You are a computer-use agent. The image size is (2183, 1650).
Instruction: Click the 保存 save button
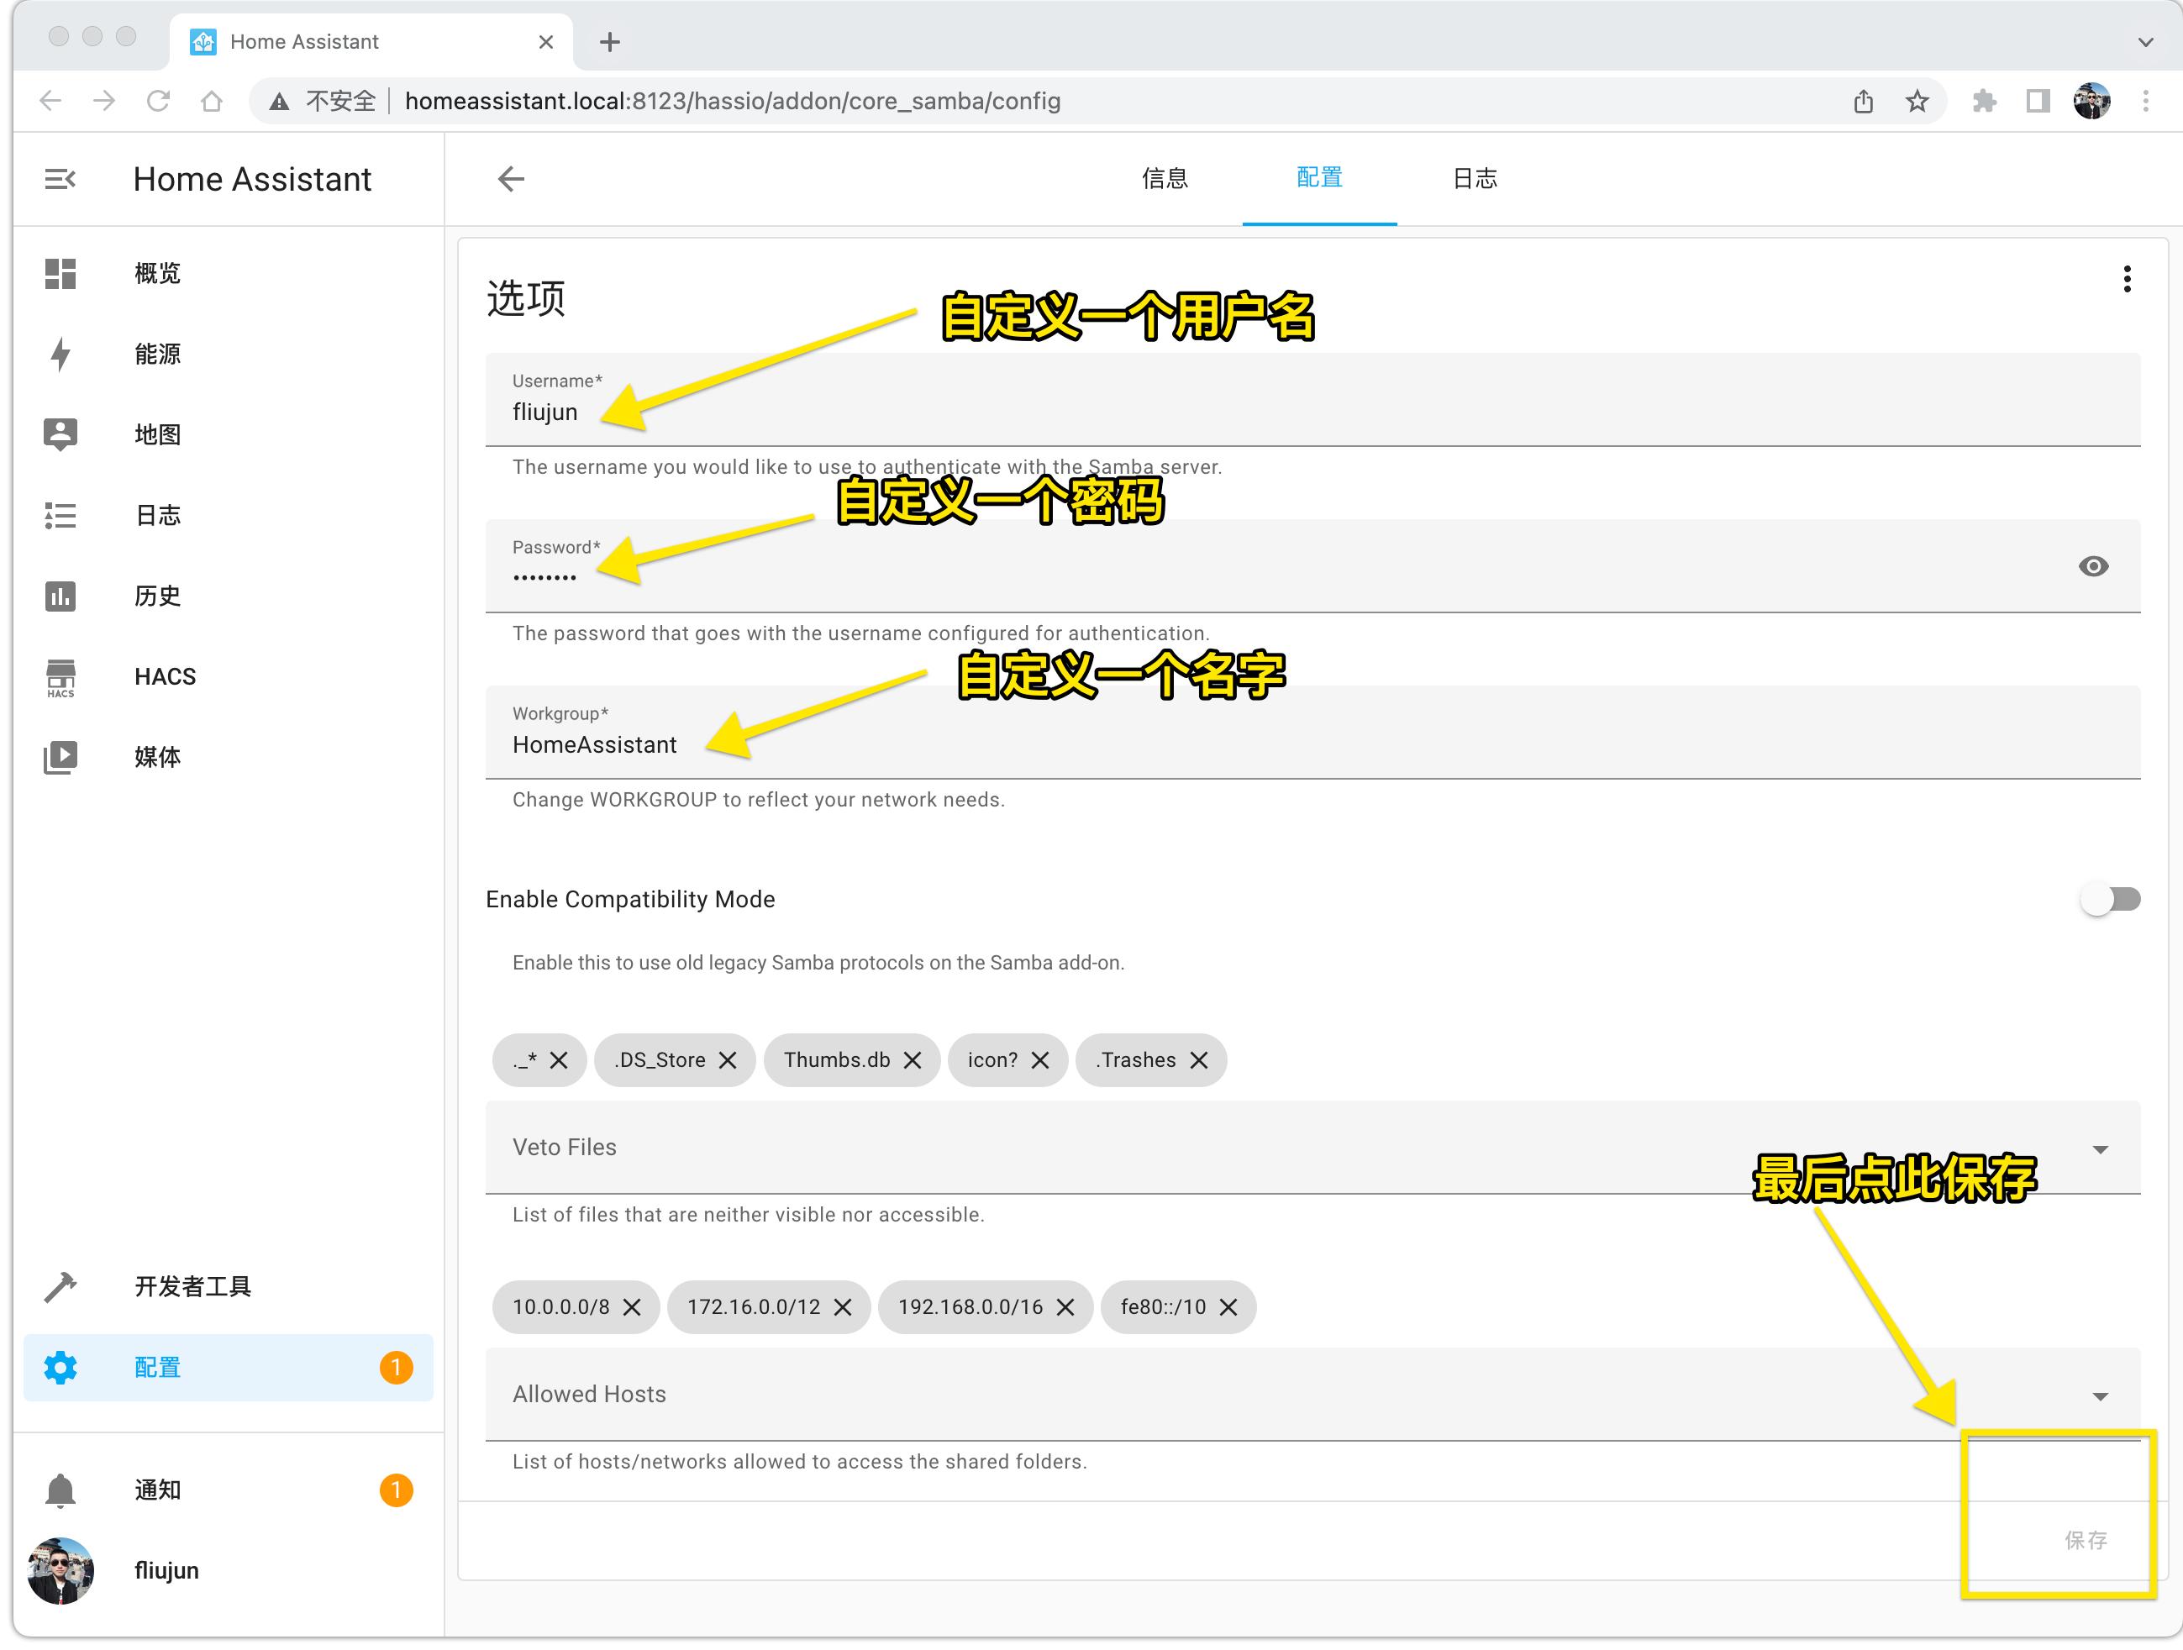pos(2086,1541)
